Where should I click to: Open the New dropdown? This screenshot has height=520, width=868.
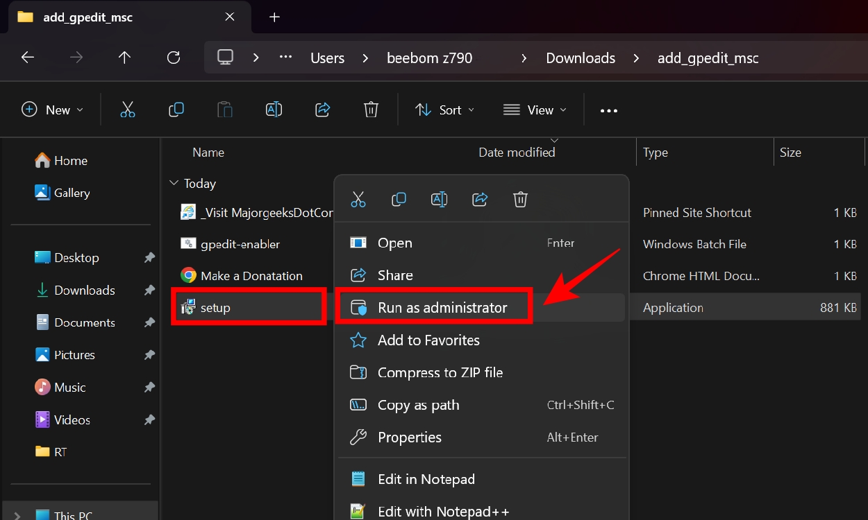tap(52, 110)
